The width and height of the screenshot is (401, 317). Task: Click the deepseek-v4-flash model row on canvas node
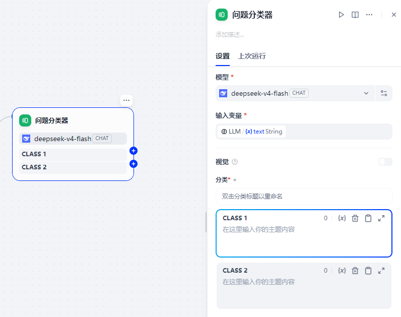(x=73, y=139)
